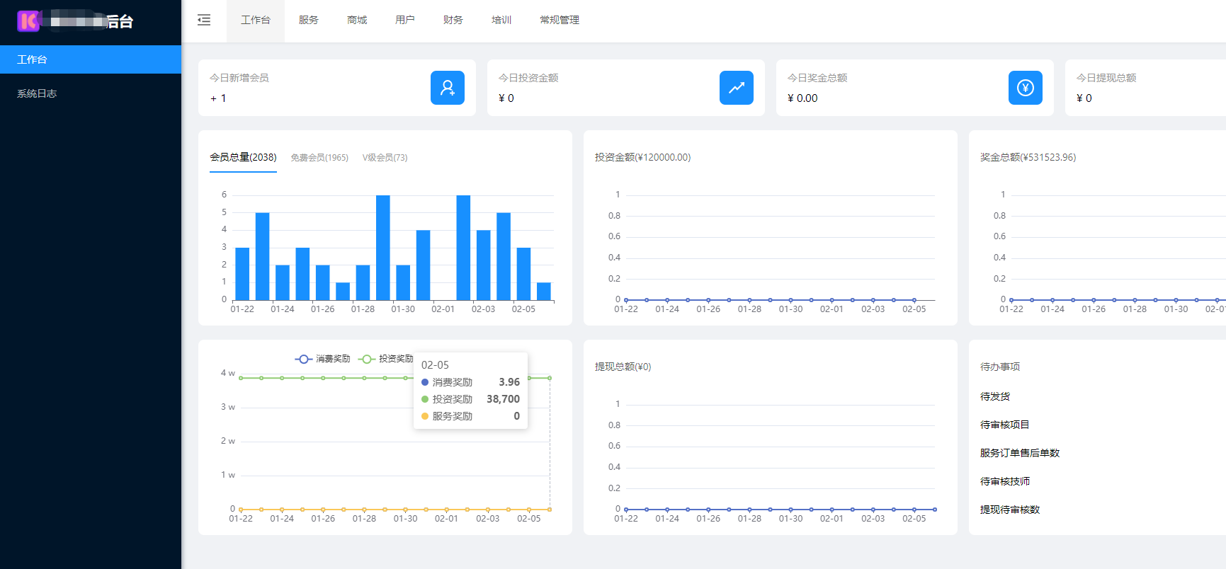Toggle the 消费奖励 legend series

(x=323, y=359)
